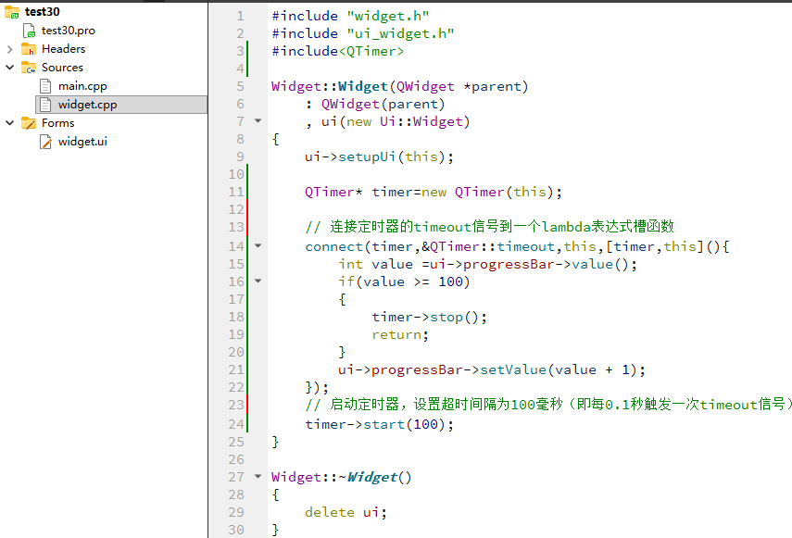Click the ui->progressBar->setValue(value + 1); line

click(492, 370)
